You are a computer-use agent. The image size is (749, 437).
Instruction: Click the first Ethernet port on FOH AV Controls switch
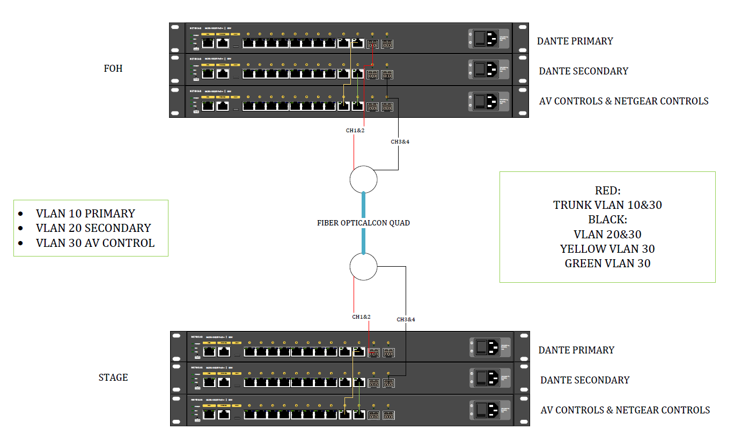(x=208, y=106)
